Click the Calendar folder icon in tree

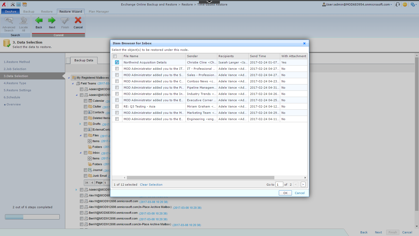pyautogui.click(x=90, y=101)
